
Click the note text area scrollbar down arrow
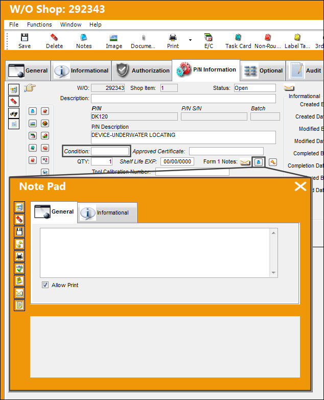(273, 273)
